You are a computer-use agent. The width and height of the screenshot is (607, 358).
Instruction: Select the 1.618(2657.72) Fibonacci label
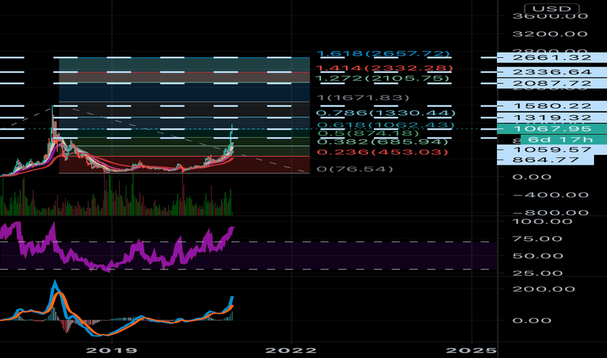coord(384,54)
